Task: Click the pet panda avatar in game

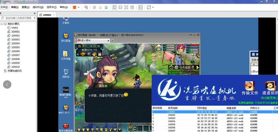Action: coord(159,48)
